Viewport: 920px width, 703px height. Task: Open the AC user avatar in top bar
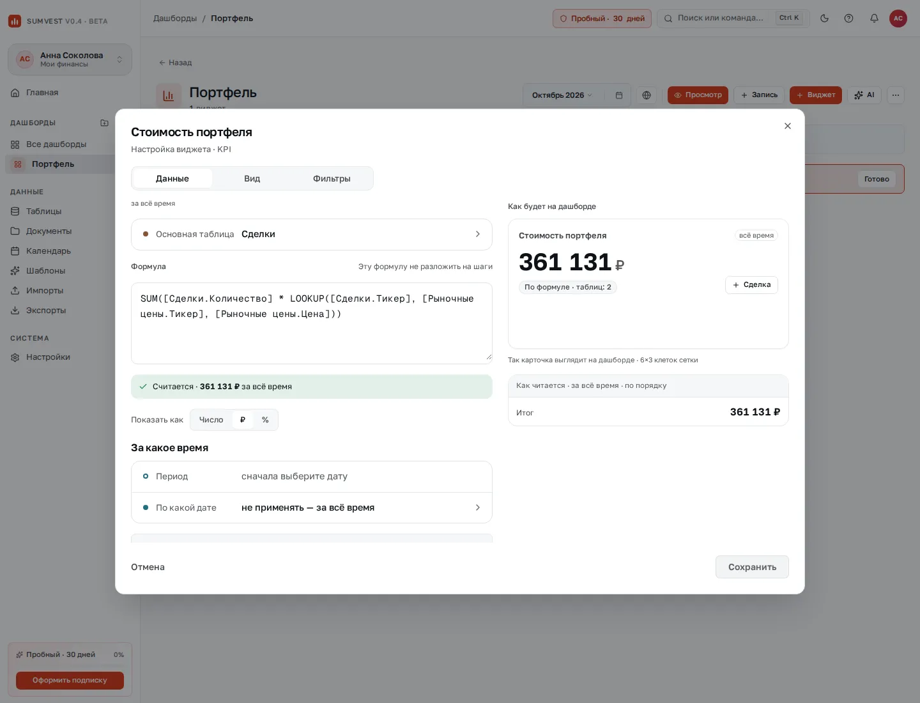point(898,19)
